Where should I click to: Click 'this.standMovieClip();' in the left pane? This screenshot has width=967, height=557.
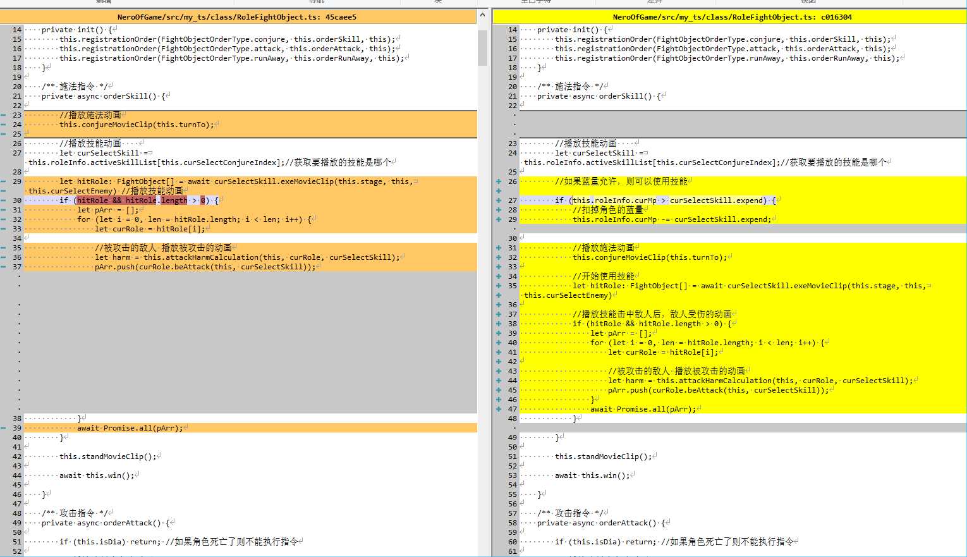(x=108, y=456)
